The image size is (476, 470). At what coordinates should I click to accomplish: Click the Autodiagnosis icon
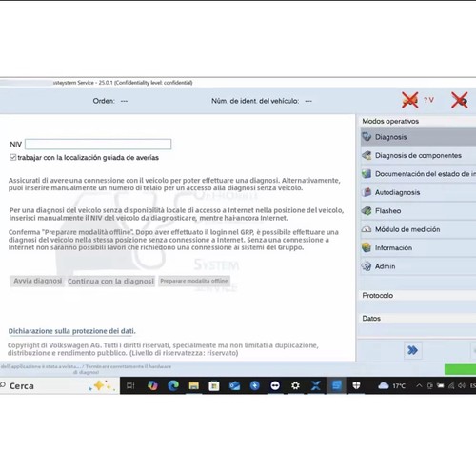pos(367,192)
